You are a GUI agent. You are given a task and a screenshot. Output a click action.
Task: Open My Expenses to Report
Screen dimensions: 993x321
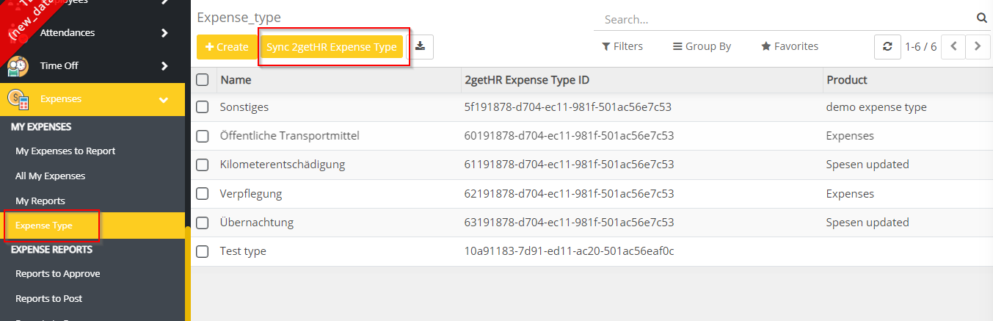(x=65, y=151)
